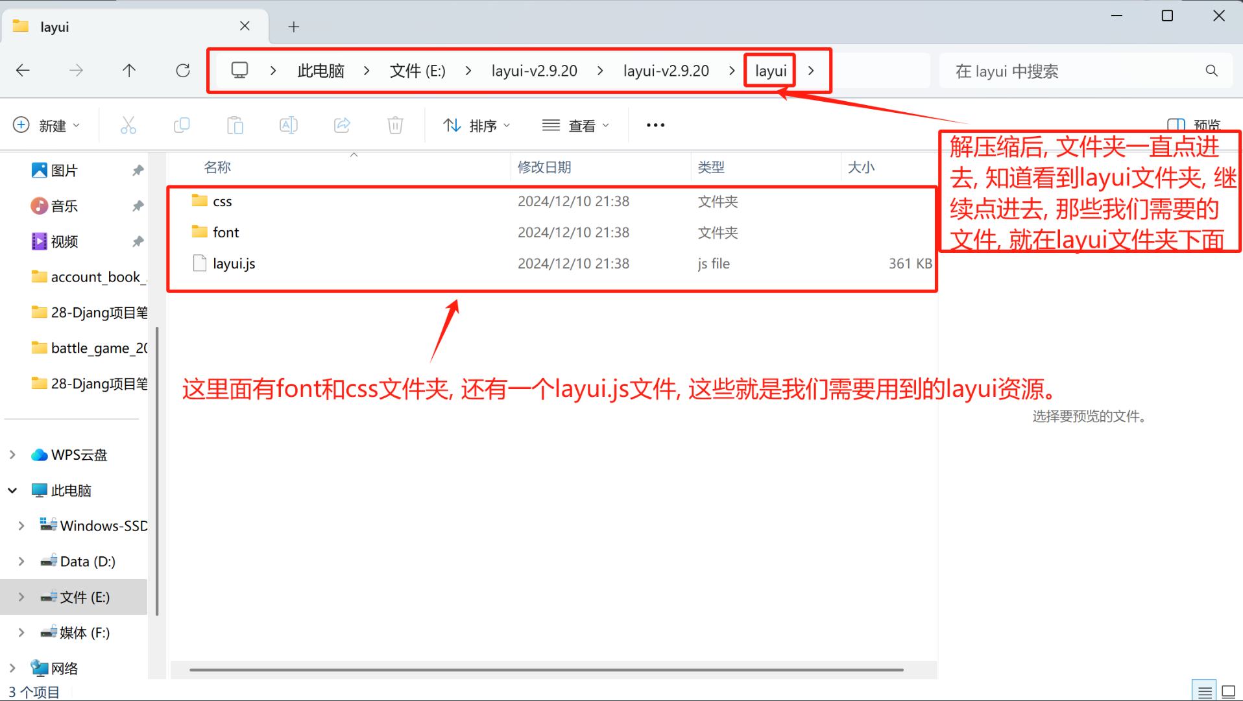1243x701 pixels.
Task: Open 音乐 in sidebar
Action: (55, 206)
